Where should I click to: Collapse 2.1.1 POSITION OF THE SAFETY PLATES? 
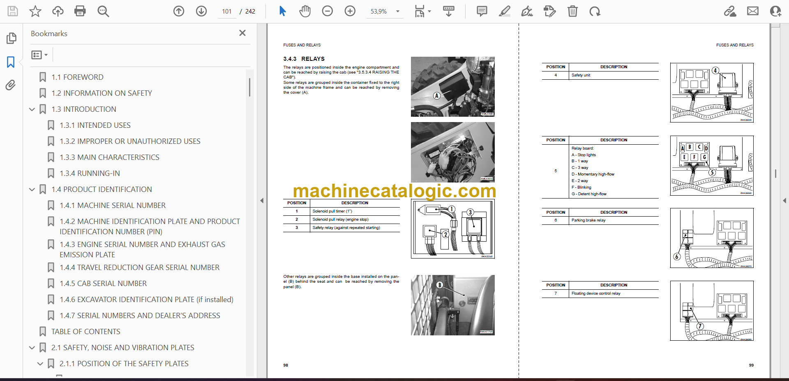pyautogui.click(x=40, y=363)
